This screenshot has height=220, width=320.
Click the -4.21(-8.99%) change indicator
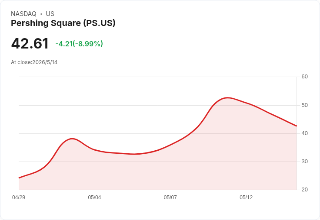coord(79,44)
